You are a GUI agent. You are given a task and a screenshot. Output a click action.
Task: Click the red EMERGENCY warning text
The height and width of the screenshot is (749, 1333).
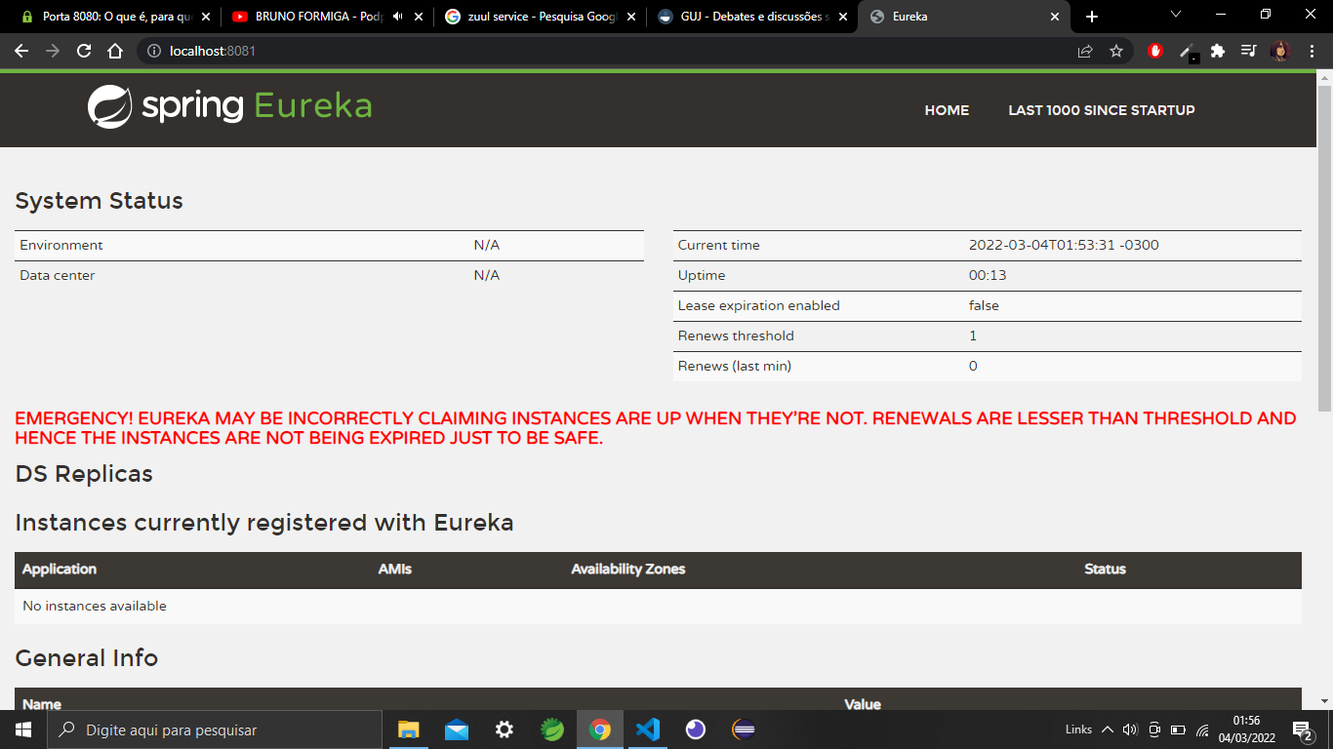[656, 428]
